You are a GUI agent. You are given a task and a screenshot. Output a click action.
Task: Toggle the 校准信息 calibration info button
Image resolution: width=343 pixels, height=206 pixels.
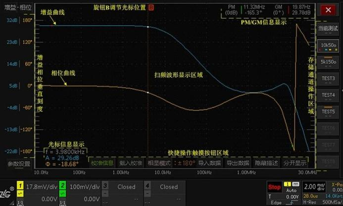pos(102,163)
